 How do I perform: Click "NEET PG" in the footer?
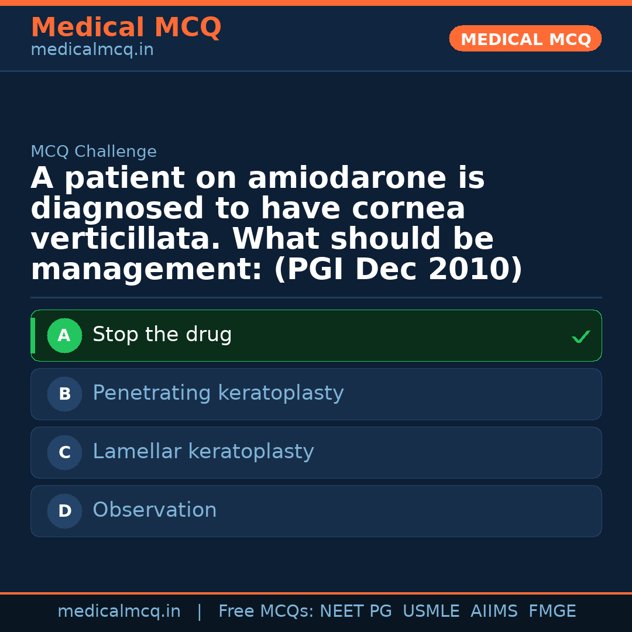[356, 612]
